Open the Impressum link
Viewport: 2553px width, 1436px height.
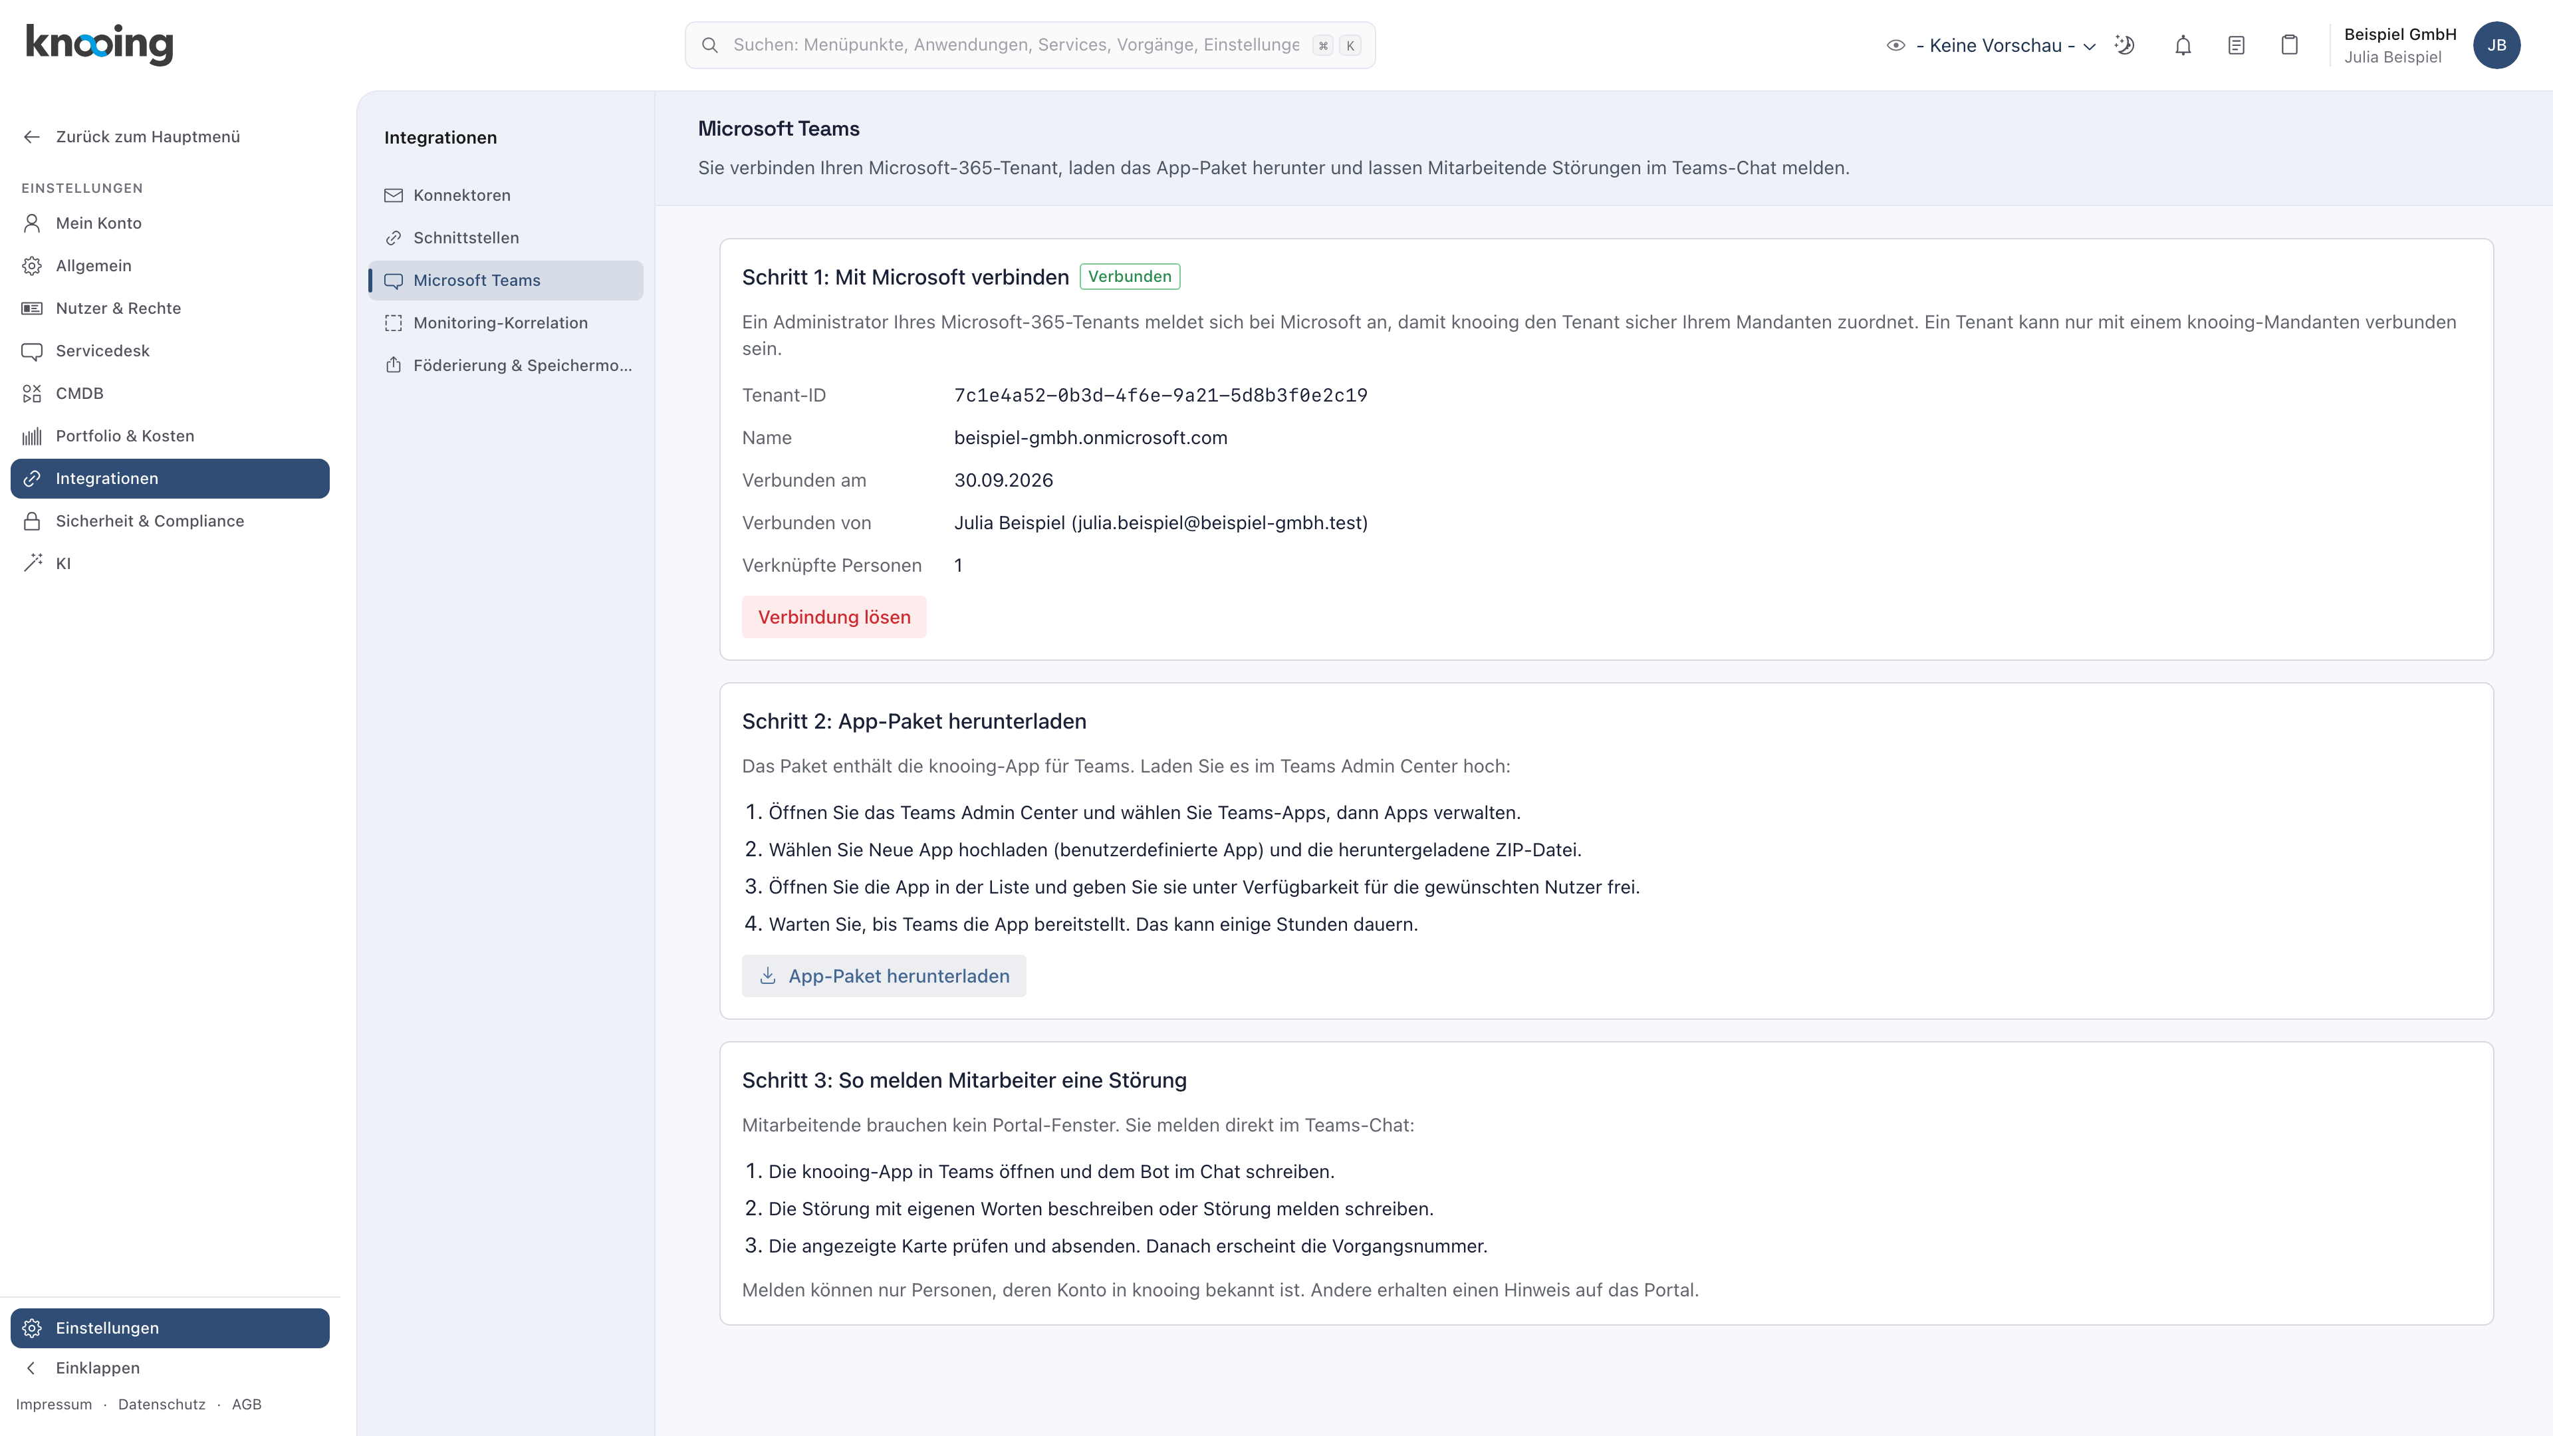53,1404
